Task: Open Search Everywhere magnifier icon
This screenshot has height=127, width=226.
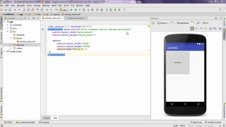Action: [x=220, y=10]
